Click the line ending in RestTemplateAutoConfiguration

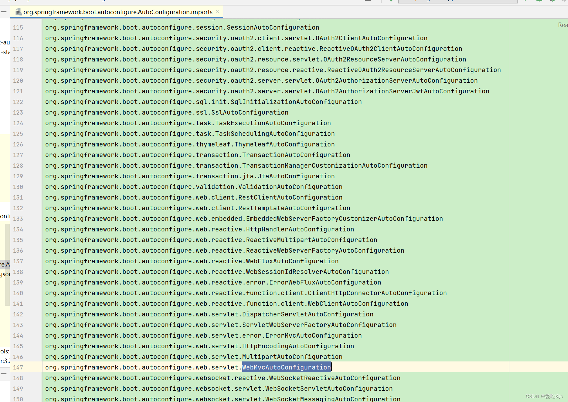click(198, 208)
